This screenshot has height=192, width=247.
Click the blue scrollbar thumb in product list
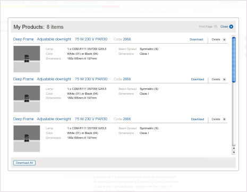(x=234, y=60)
